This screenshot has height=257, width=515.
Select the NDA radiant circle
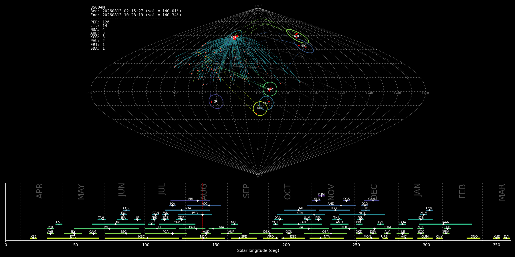click(270, 89)
